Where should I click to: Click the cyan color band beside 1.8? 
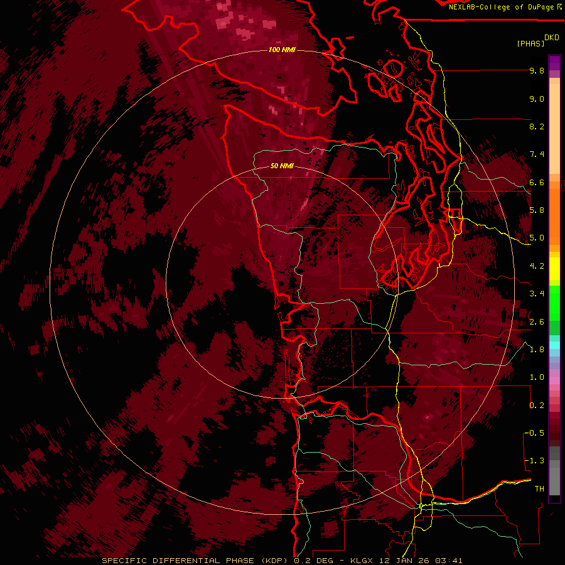[554, 345]
